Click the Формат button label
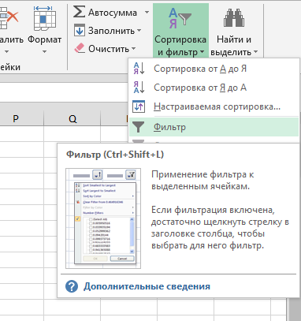The width and height of the screenshot is (301, 321). pos(45,39)
